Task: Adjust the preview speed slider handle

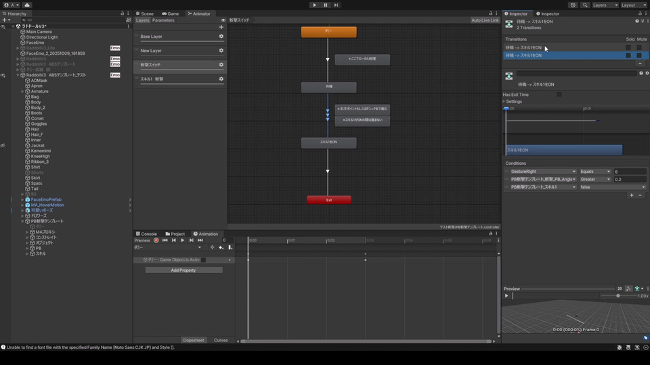Action: coord(617,295)
